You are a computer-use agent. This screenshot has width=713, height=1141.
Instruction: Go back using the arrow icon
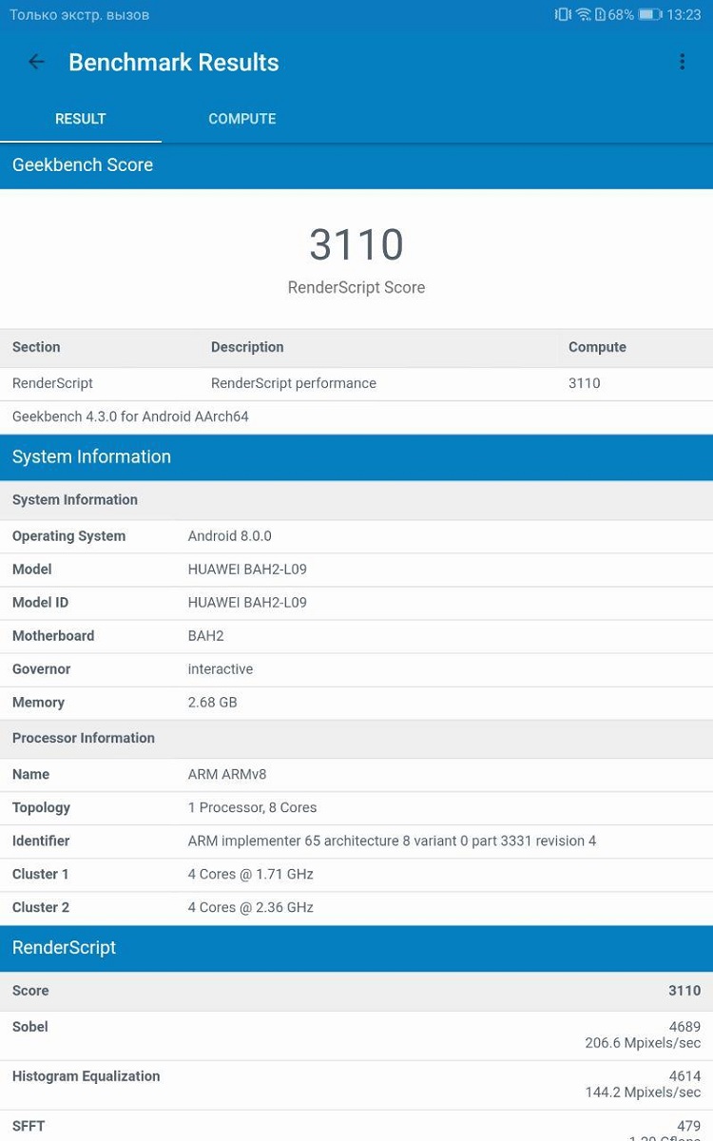(36, 62)
